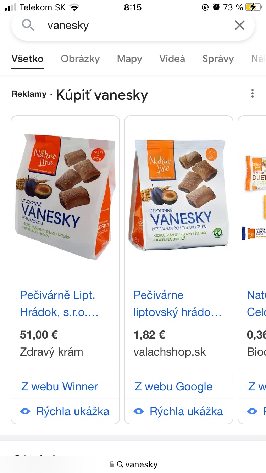Tap the eye icon under Zdravý krám product
This screenshot has width=266, height=473.
point(25,411)
